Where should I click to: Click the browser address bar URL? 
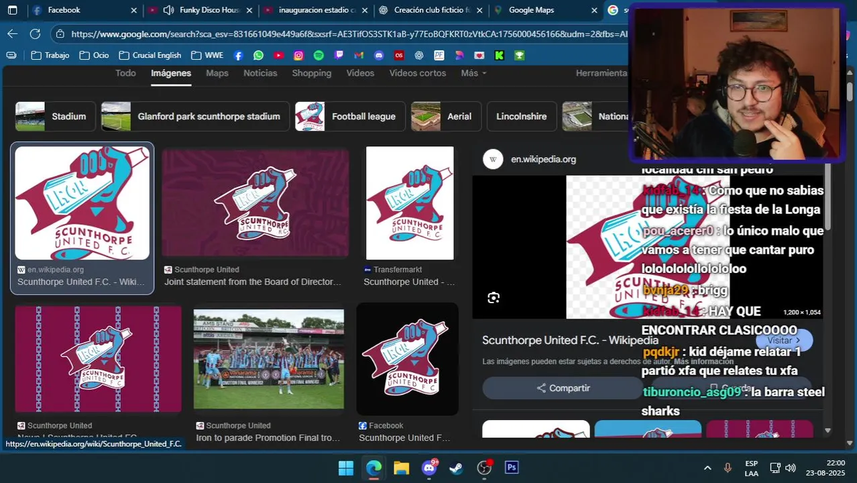(x=349, y=34)
